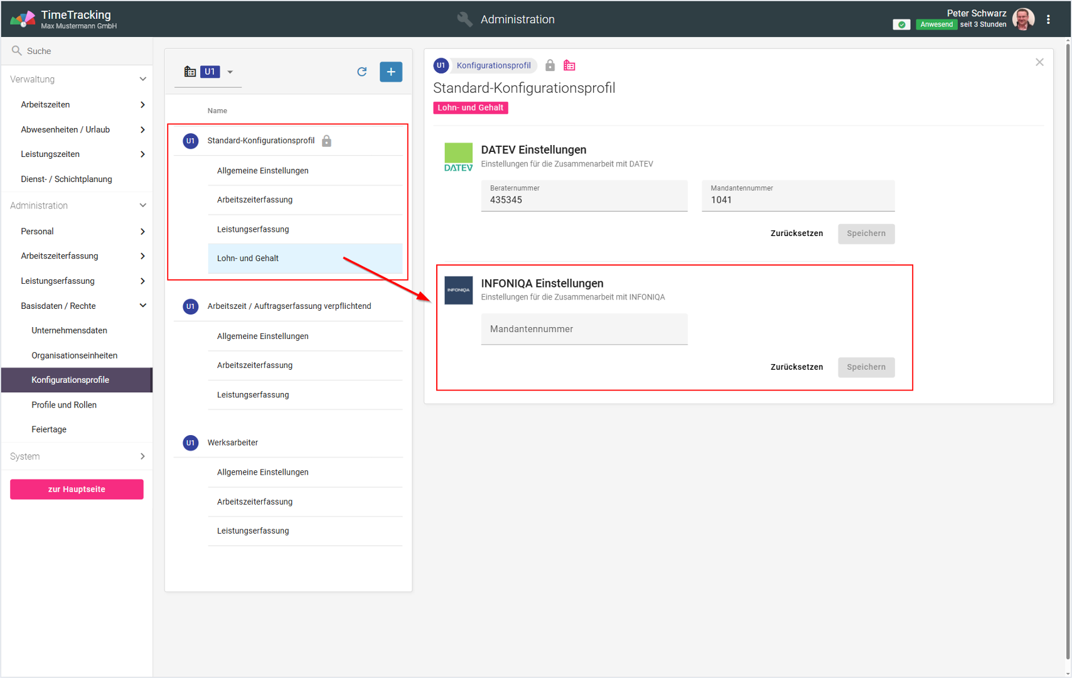This screenshot has width=1072, height=678.
Task: Close the Standard-Konfigurationsprofil detail panel
Action: click(1039, 62)
